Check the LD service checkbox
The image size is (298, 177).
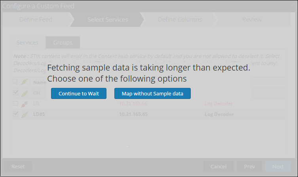[x=15, y=104]
